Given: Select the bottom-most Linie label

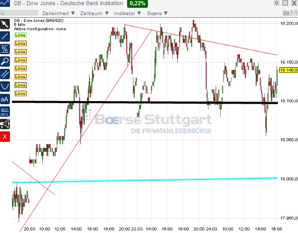Looking at the screenshot, I should point(20,93).
